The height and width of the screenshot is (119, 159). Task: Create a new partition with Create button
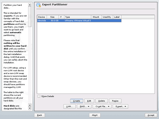point(77,101)
